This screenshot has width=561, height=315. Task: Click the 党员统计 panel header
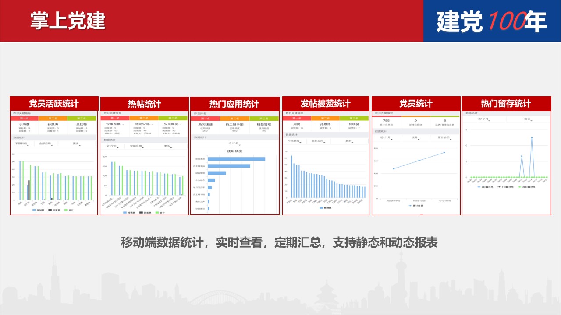point(415,104)
